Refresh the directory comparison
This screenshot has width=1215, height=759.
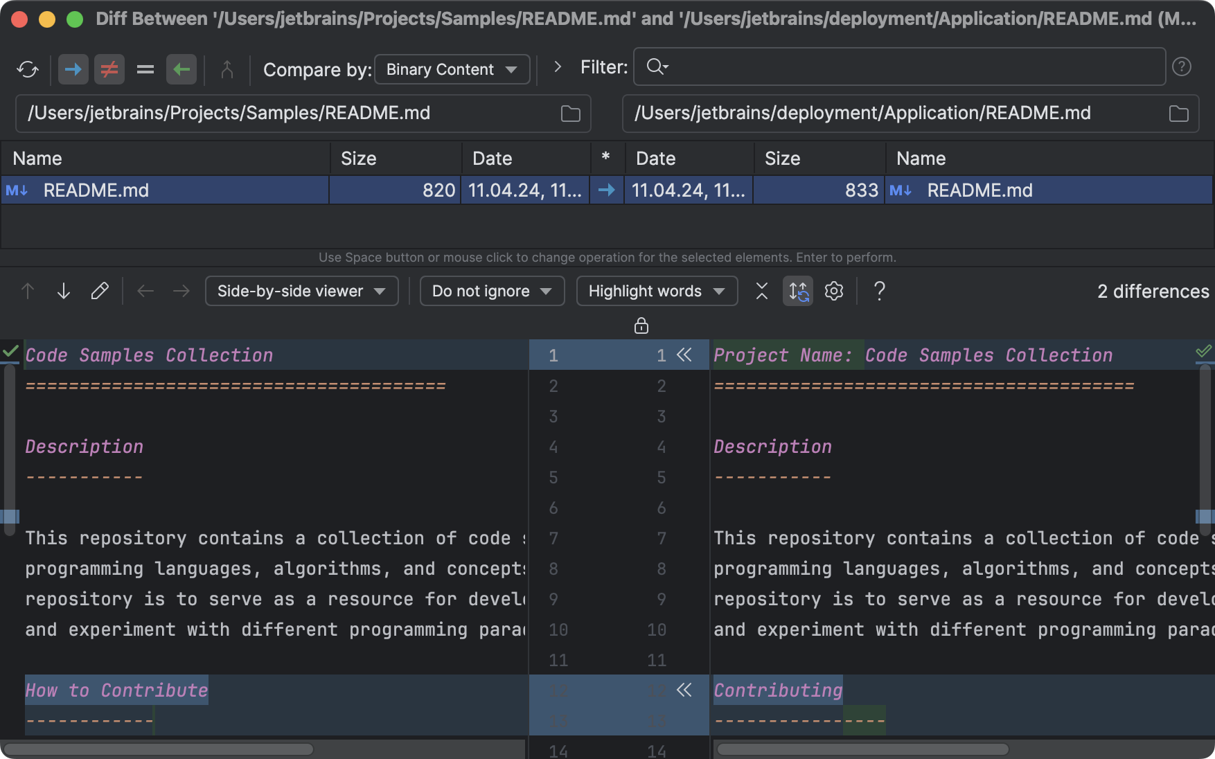28,69
